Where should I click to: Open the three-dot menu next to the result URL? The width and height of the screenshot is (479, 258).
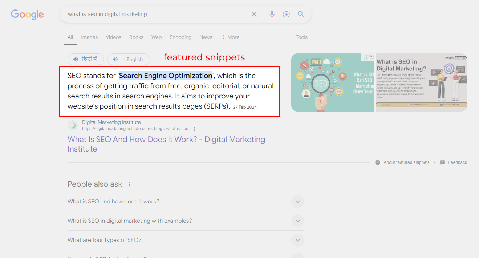pos(195,129)
